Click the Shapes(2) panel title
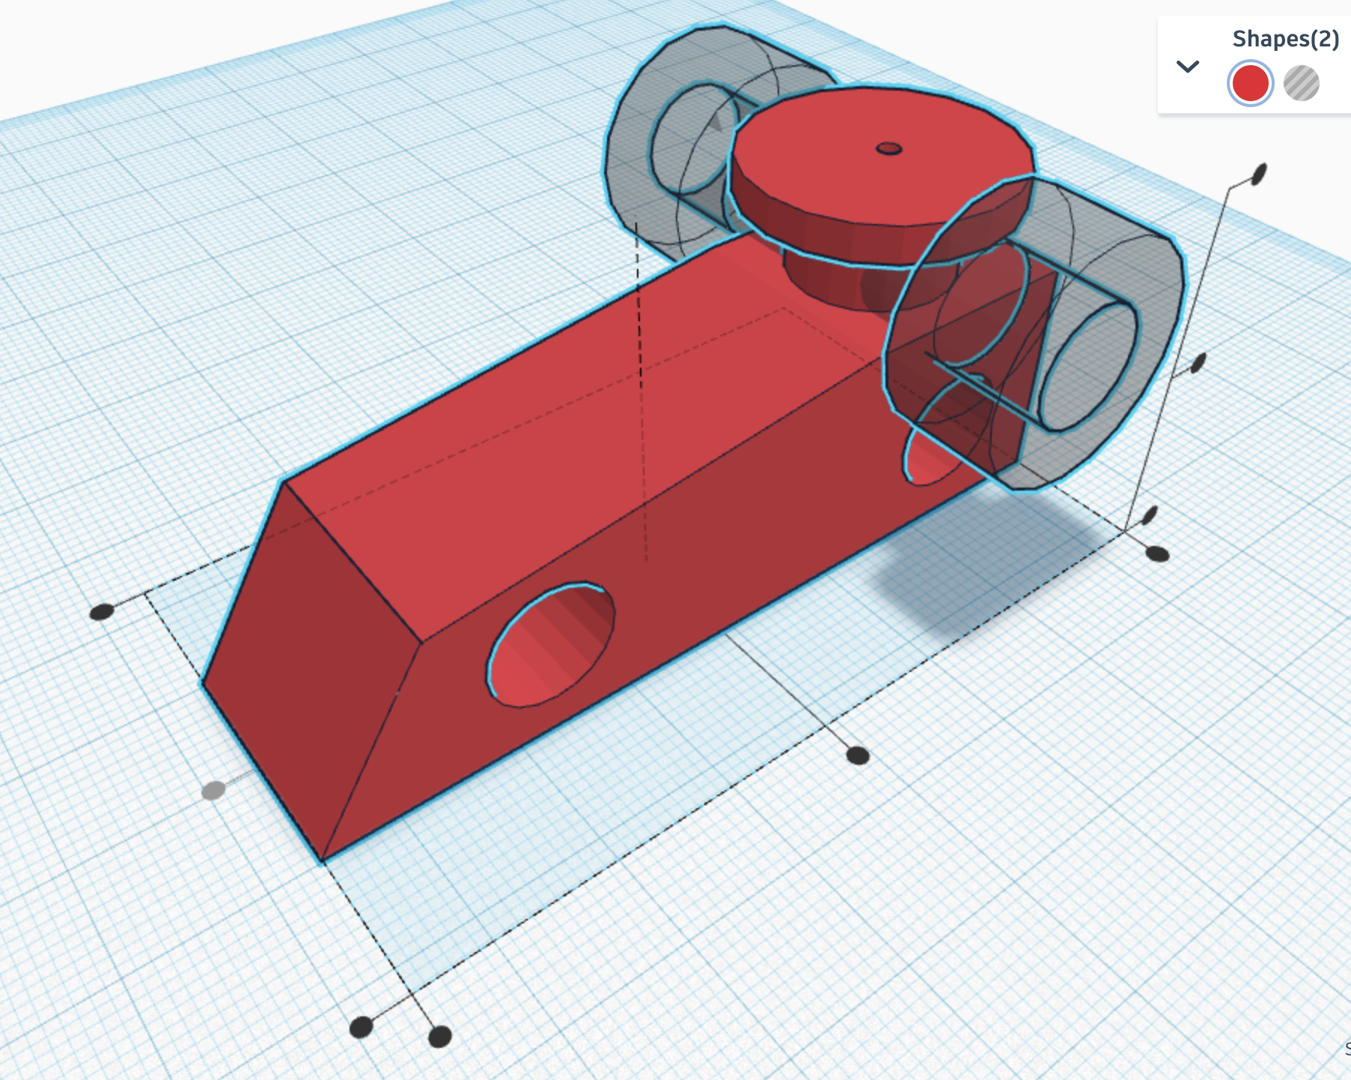The width and height of the screenshot is (1351, 1080). pos(1286,39)
